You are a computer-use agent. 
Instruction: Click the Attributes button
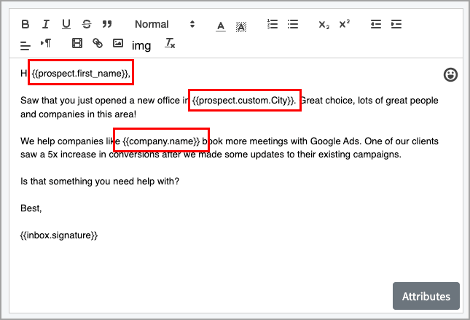tap(426, 296)
